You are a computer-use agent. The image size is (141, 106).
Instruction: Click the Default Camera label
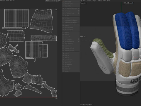pos(128,3)
